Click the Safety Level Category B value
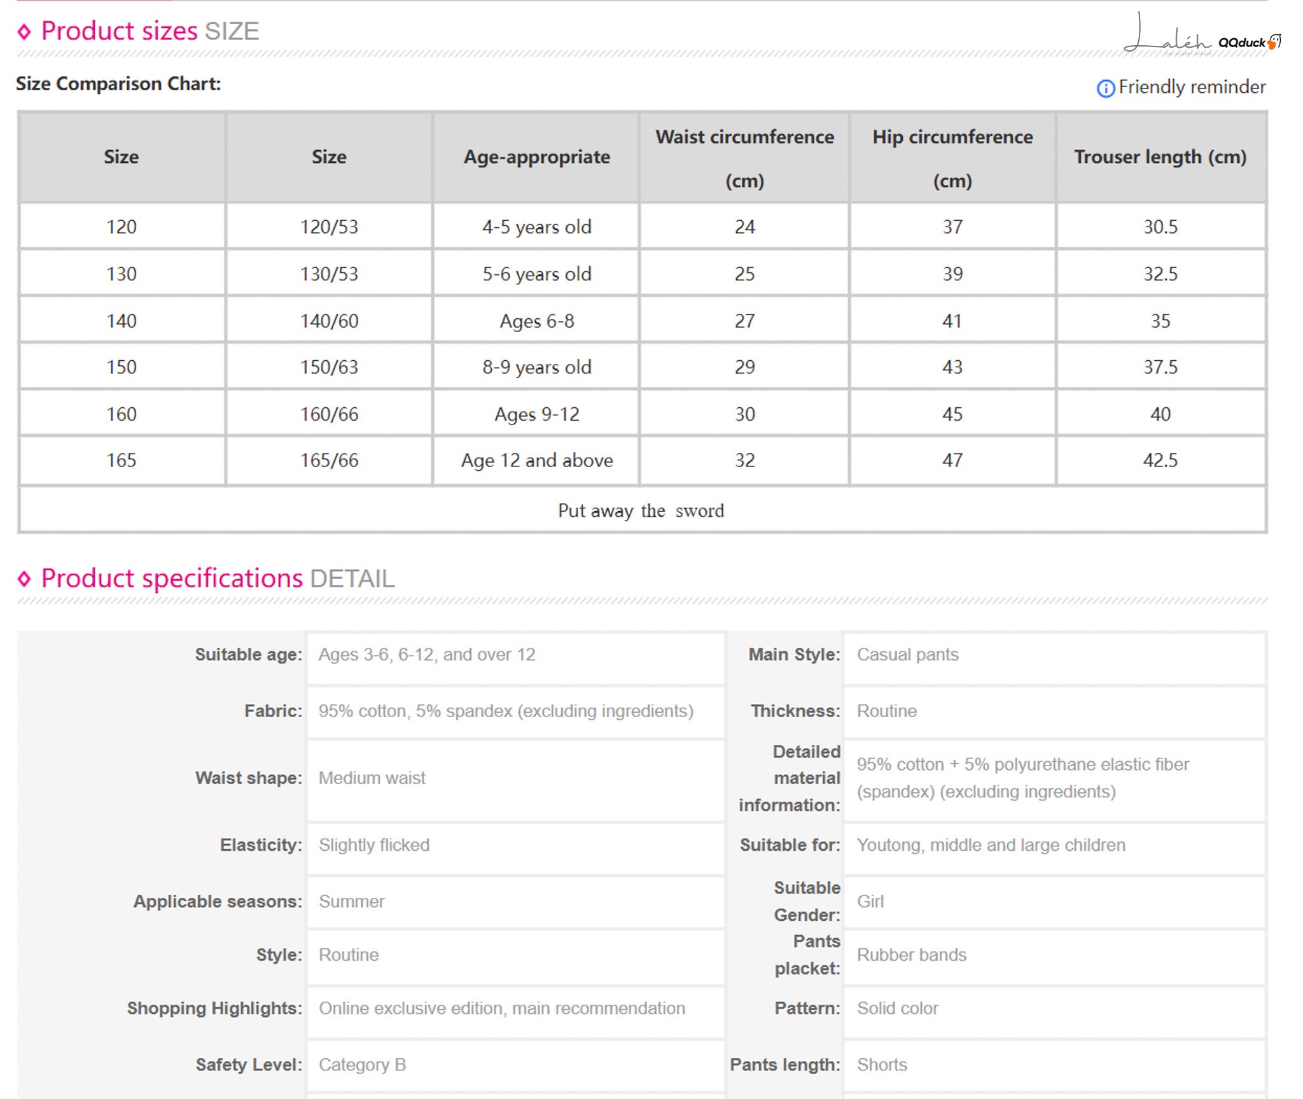This screenshot has width=1303, height=1099. pos(515,1065)
